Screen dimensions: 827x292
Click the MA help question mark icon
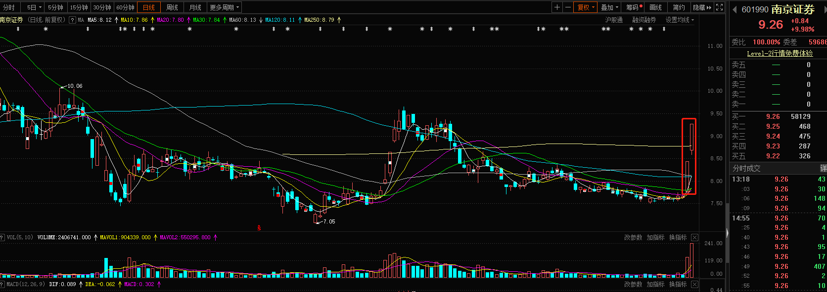(x=72, y=20)
